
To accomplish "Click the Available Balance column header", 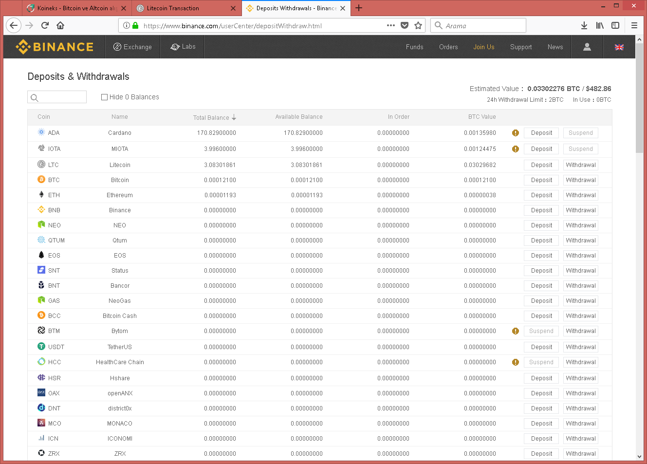I will [x=299, y=117].
